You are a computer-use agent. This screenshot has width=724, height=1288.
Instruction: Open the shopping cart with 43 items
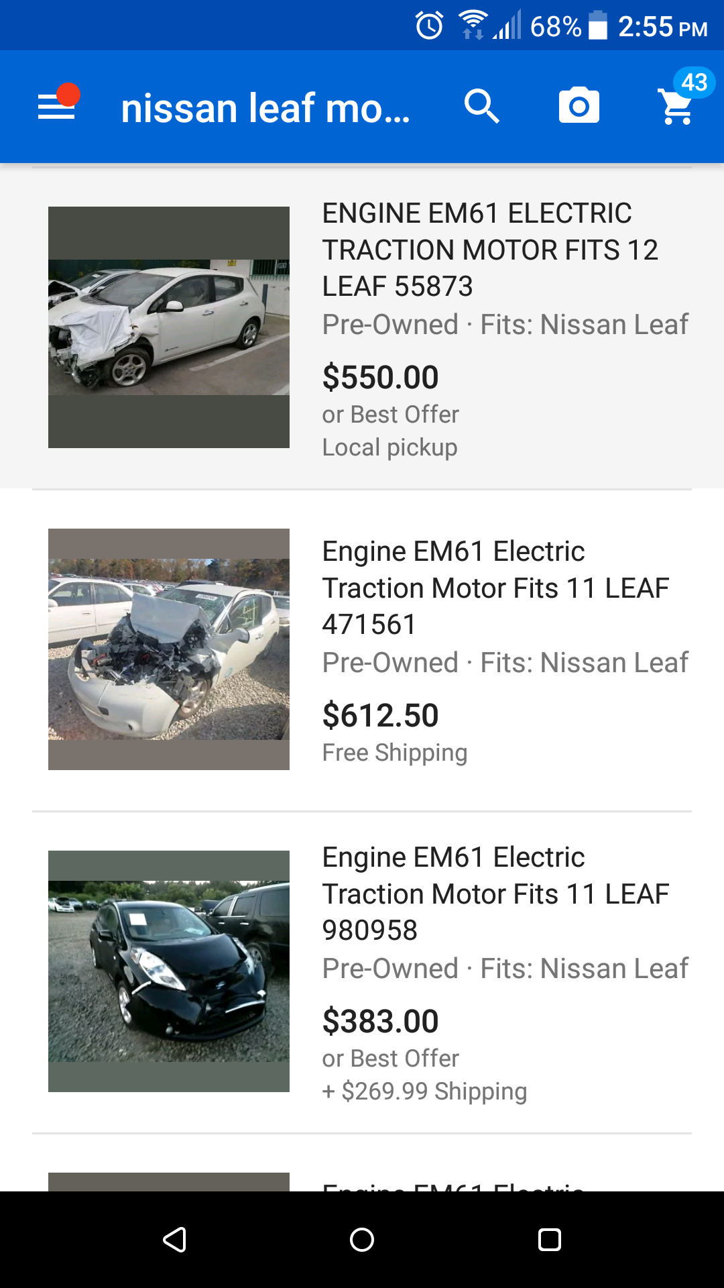pos(678,105)
